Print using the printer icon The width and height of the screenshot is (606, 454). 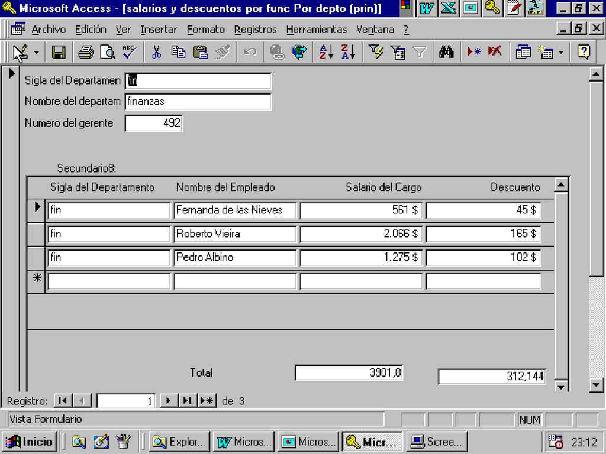point(86,52)
